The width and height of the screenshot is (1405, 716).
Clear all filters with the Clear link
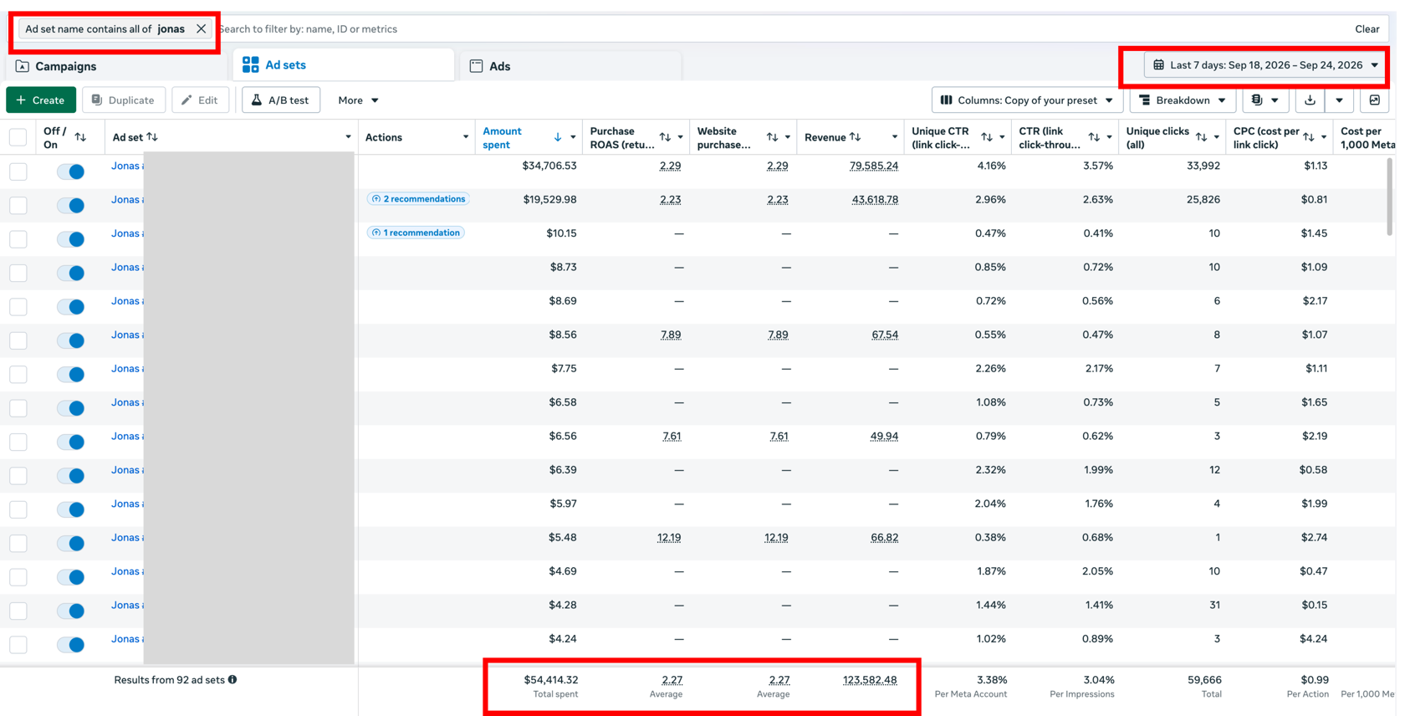pyautogui.click(x=1367, y=28)
